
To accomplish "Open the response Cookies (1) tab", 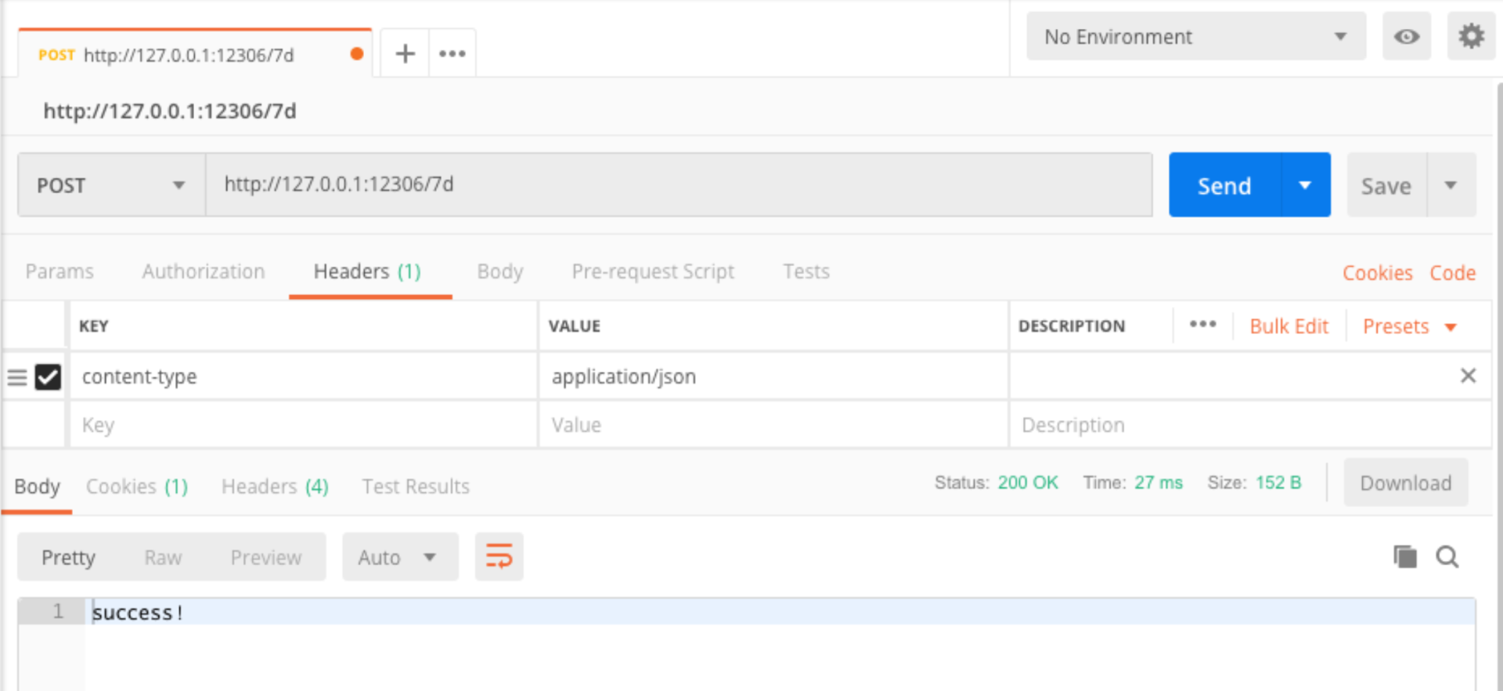I will coord(137,486).
